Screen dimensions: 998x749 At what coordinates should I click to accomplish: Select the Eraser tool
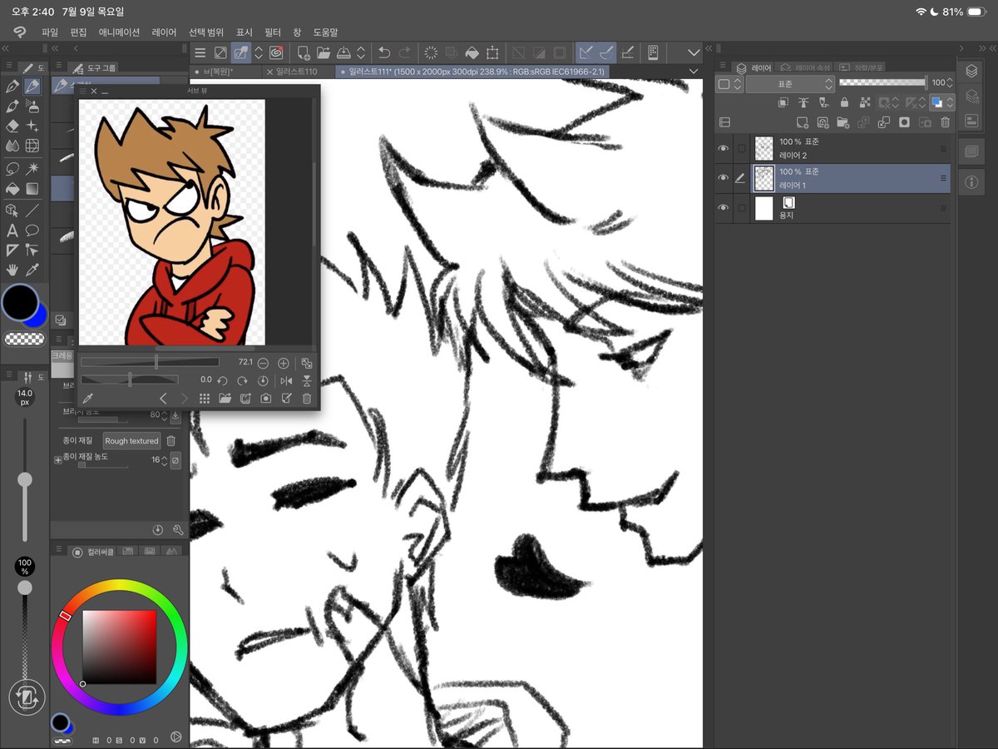click(x=12, y=126)
